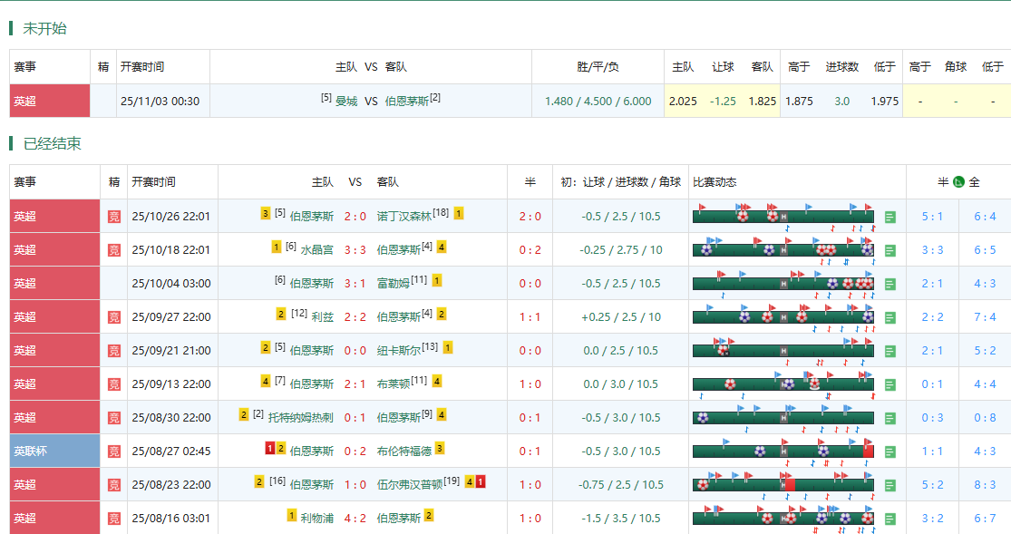Viewport: 1011px width, 534px height.
Task: Open match details icon for Fulham row
Action: coord(889,284)
